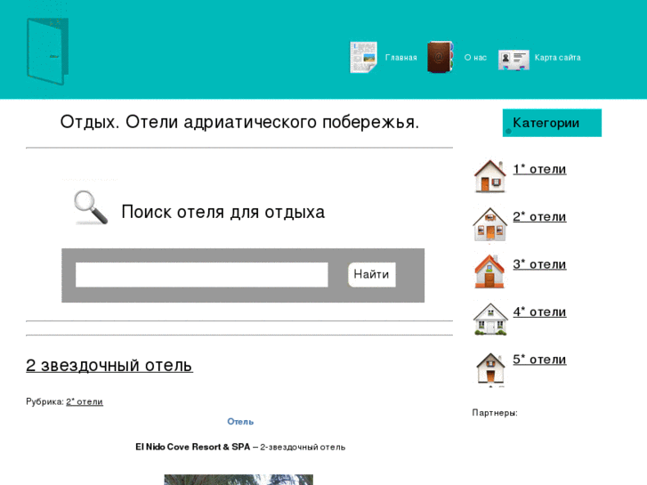Viewport: 647px width, 485px height.
Task: Open the Главная menu item
Action: click(x=400, y=58)
